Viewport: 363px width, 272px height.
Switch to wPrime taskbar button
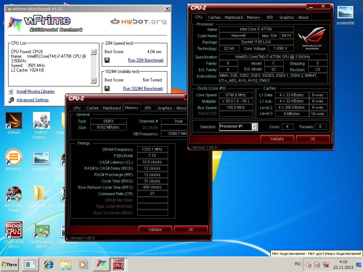[101, 264]
